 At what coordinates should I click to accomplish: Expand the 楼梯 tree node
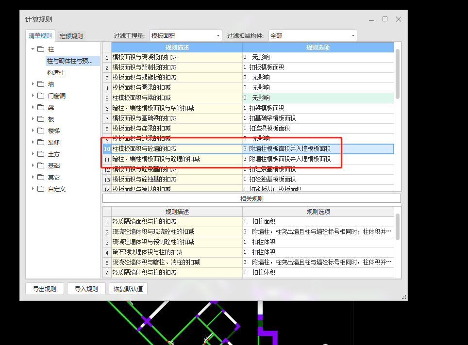pyautogui.click(x=33, y=131)
